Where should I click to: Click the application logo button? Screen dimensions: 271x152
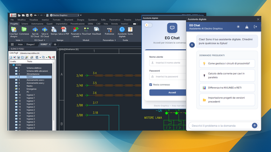pyautogui.click(x=13, y=15)
